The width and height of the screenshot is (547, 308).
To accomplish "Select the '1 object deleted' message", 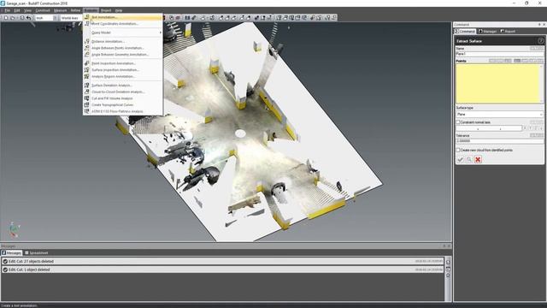I will (x=222, y=269).
